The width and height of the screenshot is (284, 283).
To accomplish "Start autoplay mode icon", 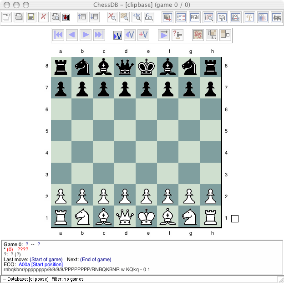I will (164, 35).
